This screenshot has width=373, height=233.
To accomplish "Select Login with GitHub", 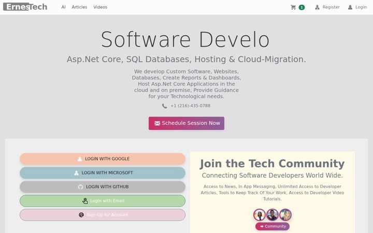I will [103, 187].
